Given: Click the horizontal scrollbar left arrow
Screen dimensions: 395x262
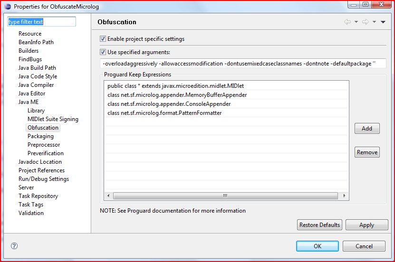Looking at the screenshot, I should (x=108, y=196).
